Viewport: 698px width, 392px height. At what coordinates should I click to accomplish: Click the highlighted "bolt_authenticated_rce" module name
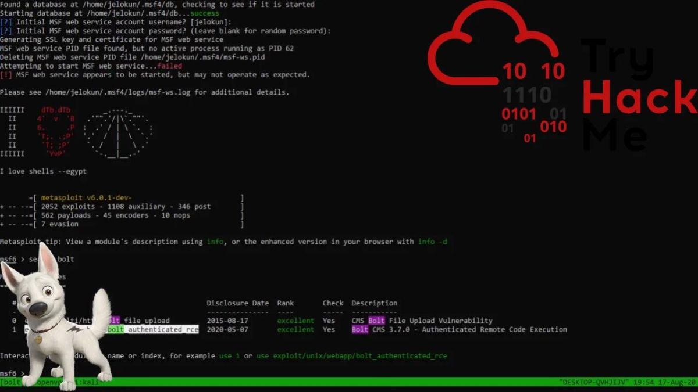pyautogui.click(x=153, y=329)
